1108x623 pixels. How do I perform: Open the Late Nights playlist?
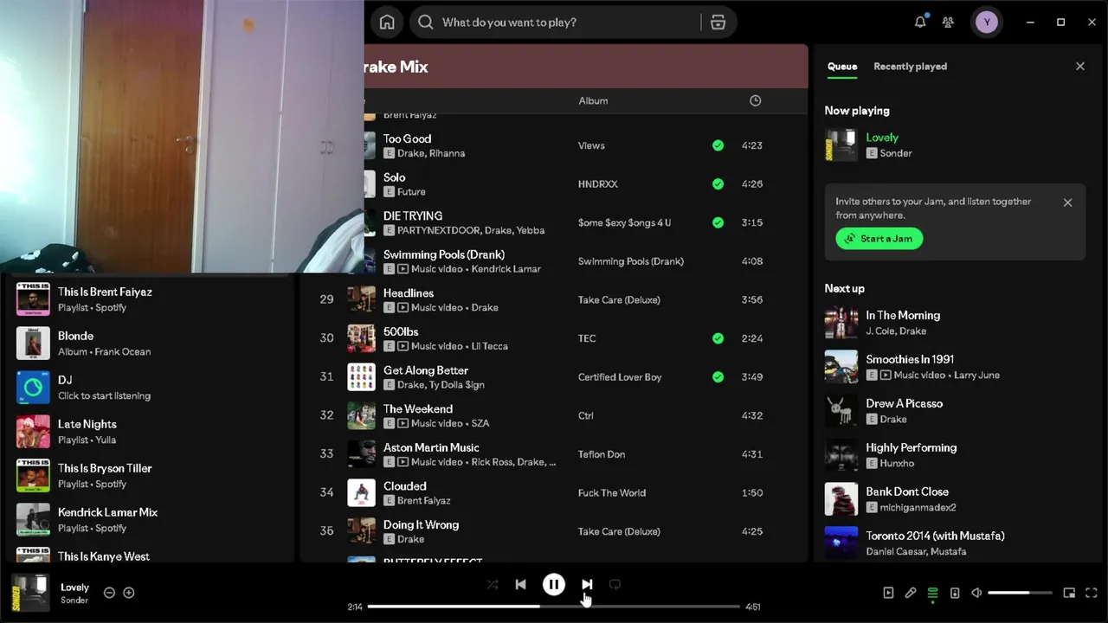(x=151, y=432)
